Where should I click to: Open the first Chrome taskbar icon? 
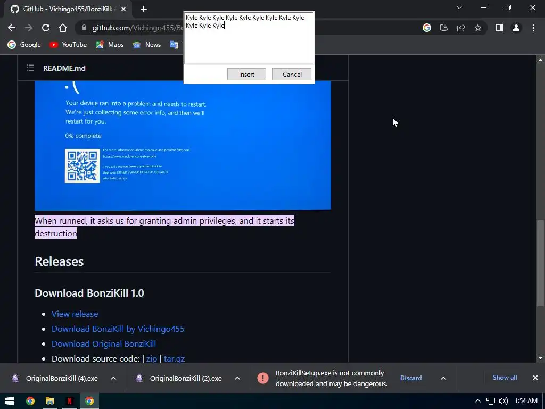(30, 402)
